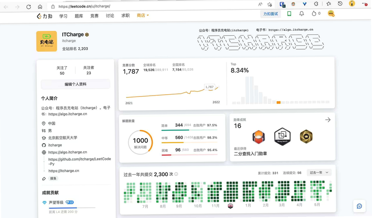372x218 pixels.
Task: Open read aloud icon in address bar
Action: (x=260, y=4)
